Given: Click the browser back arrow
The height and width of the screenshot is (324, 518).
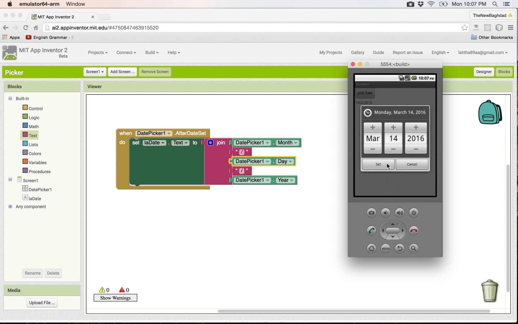Looking at the screenshot, I should [5, 28].
